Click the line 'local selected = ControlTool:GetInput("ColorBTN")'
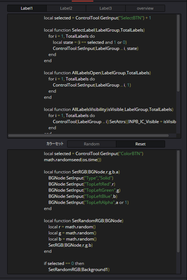The height and width of the screenshot is (280, 187). tap(94, 154)
